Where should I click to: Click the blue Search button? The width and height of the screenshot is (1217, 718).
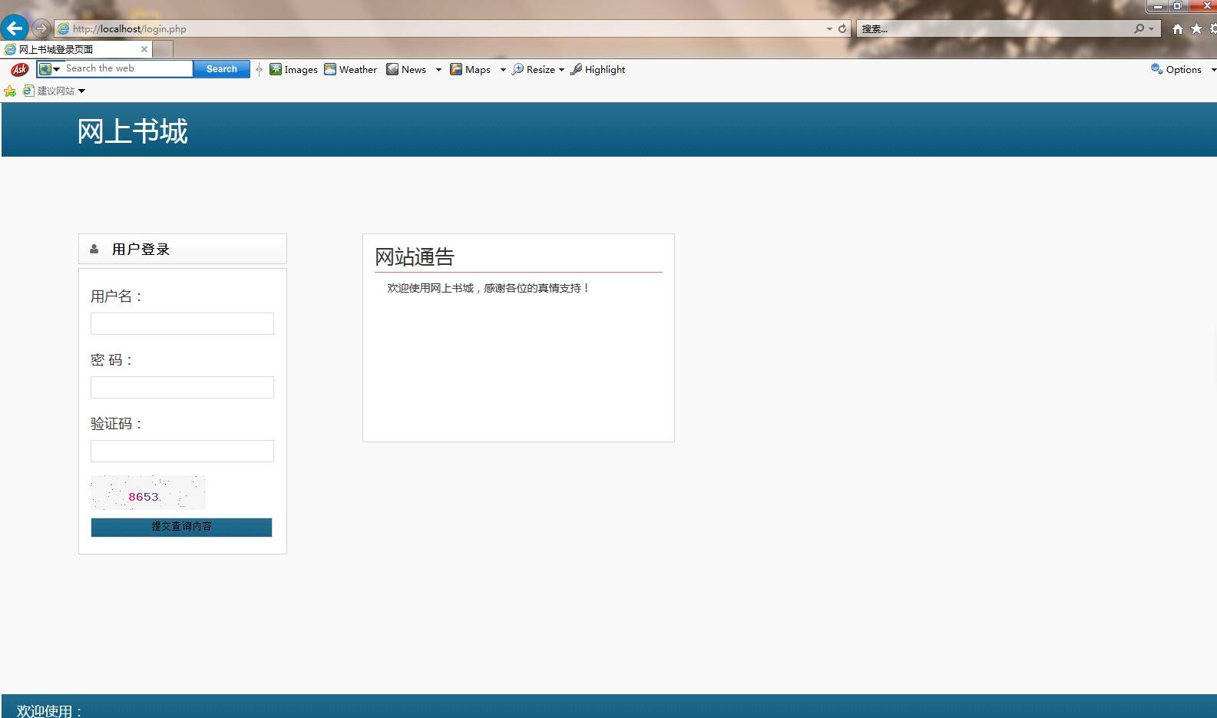click(221, 69)
